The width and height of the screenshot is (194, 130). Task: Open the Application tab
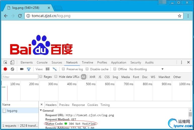118,62
